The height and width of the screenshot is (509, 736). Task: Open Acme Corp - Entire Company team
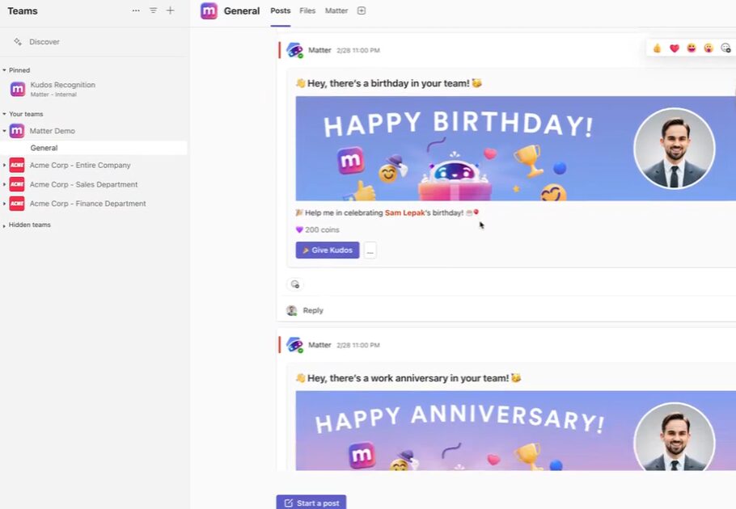tap(80, 165)
